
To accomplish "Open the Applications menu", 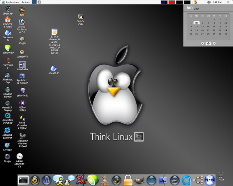I will tap(10, 2).
